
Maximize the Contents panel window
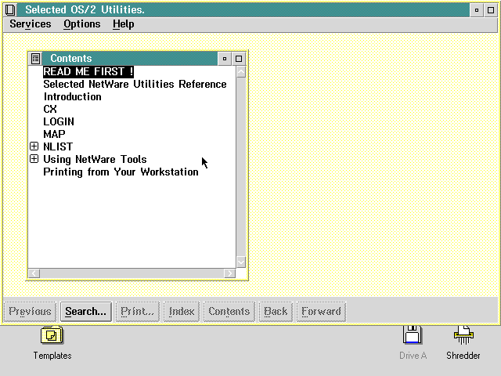(x=240, y=59)
